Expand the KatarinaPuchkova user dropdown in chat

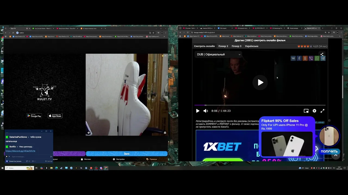click(29, 137)
